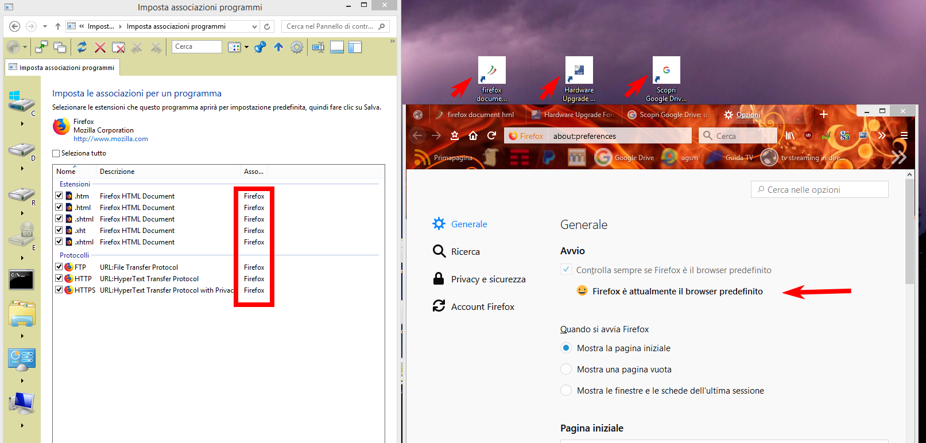The width and height of the screenshot is (926, 443).
Task: Select Mostra le finestre e le schede dell'ultima sessione
Action: 566,390
